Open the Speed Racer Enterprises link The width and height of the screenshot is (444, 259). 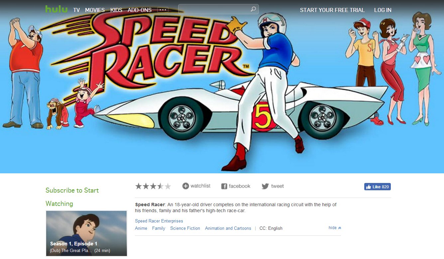[159, 221]
